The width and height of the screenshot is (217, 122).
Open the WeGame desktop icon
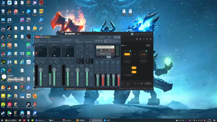tap(9, 12)
